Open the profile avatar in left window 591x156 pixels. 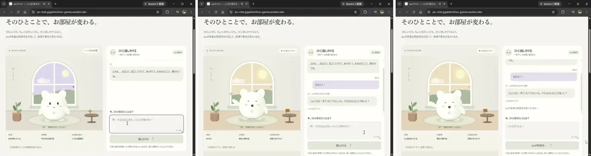coord(184,12)
